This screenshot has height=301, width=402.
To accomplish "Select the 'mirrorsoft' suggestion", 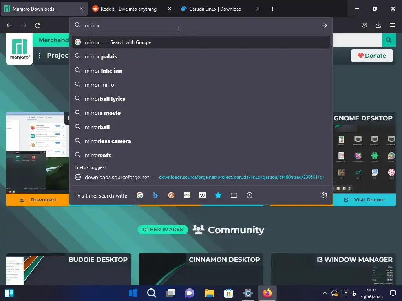I will (x=201, y=155).
